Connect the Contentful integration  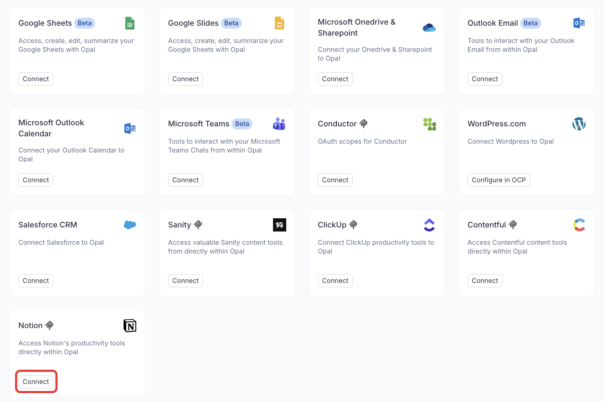click(485, 281)
